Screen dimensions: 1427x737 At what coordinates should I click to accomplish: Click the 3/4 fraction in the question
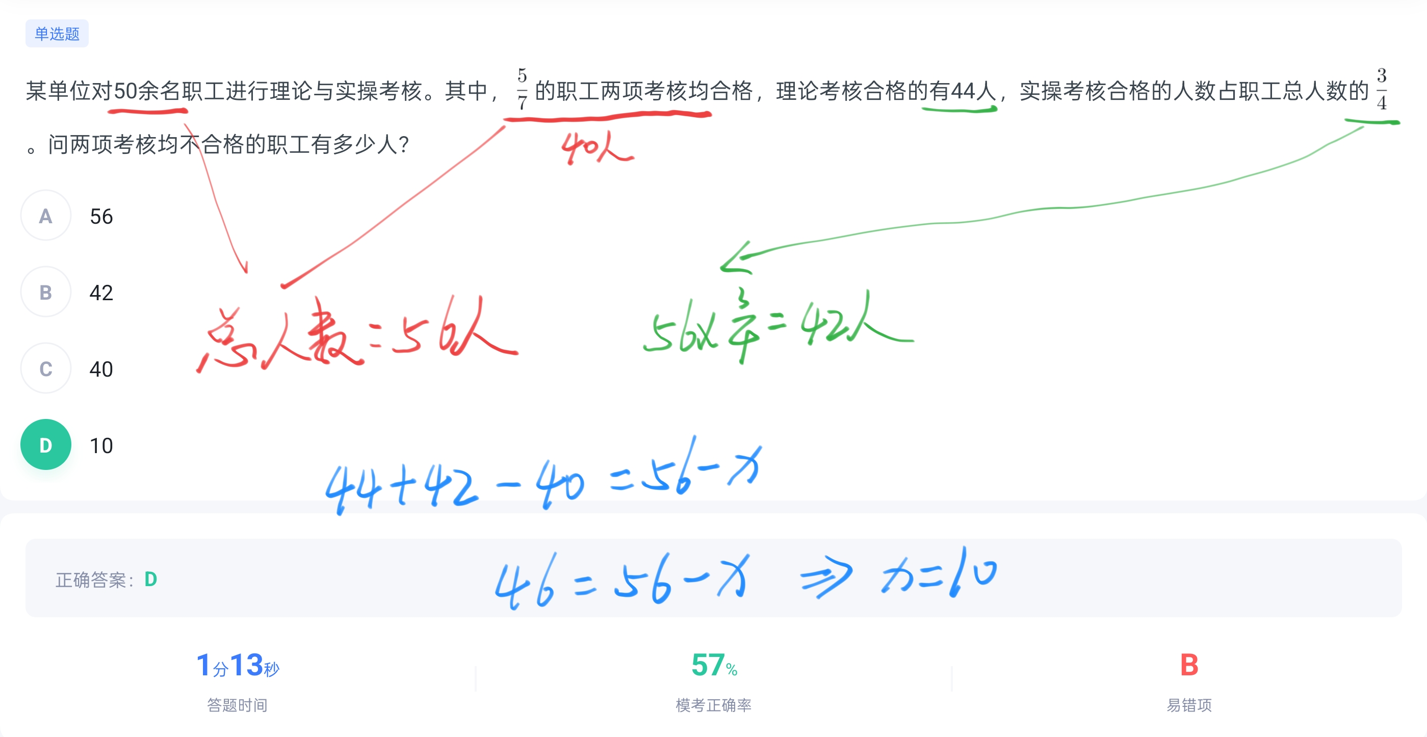(x=1382, y=89)
